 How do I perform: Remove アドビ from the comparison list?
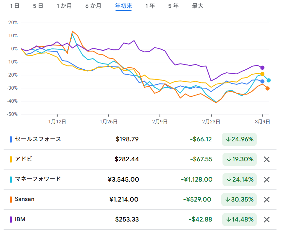pyautogui.click(x=267, y=159)
